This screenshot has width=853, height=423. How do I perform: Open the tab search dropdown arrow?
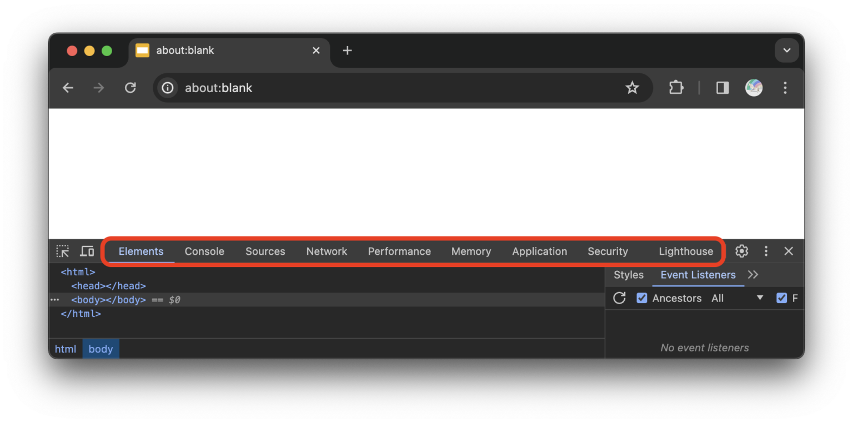pyautogui.click(x=786, y=51)
